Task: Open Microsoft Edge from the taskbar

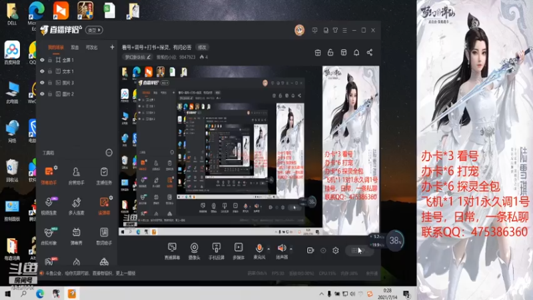Action: (x=40, y=293)
